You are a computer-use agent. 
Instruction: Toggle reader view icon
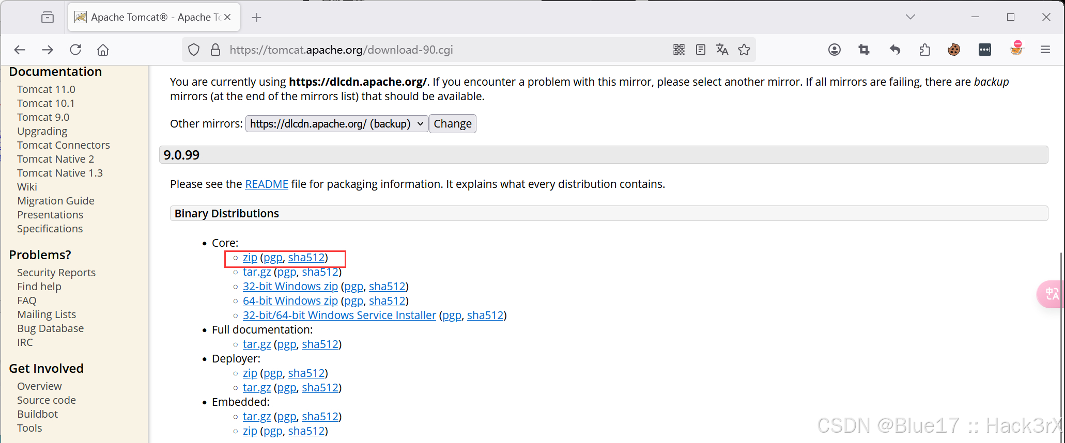[701, 50]
